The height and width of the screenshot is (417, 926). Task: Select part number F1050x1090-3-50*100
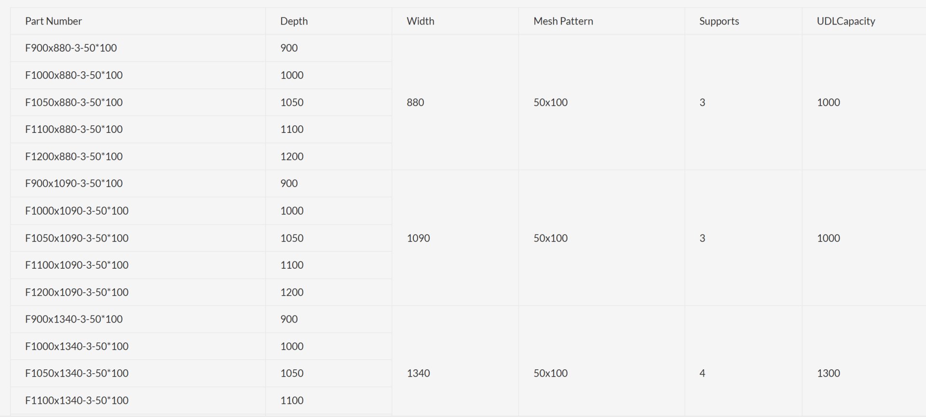coord(77,238)
